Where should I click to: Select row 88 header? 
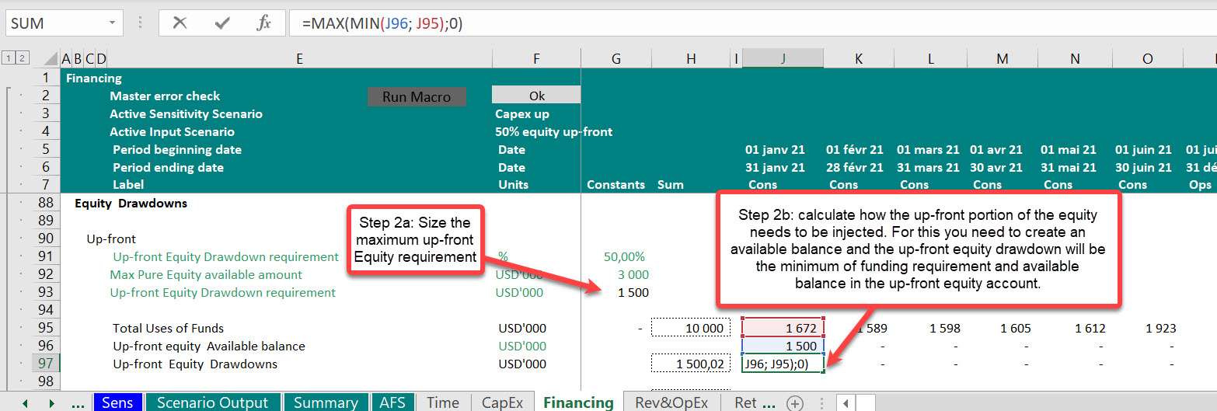click(x=46, y=204)
